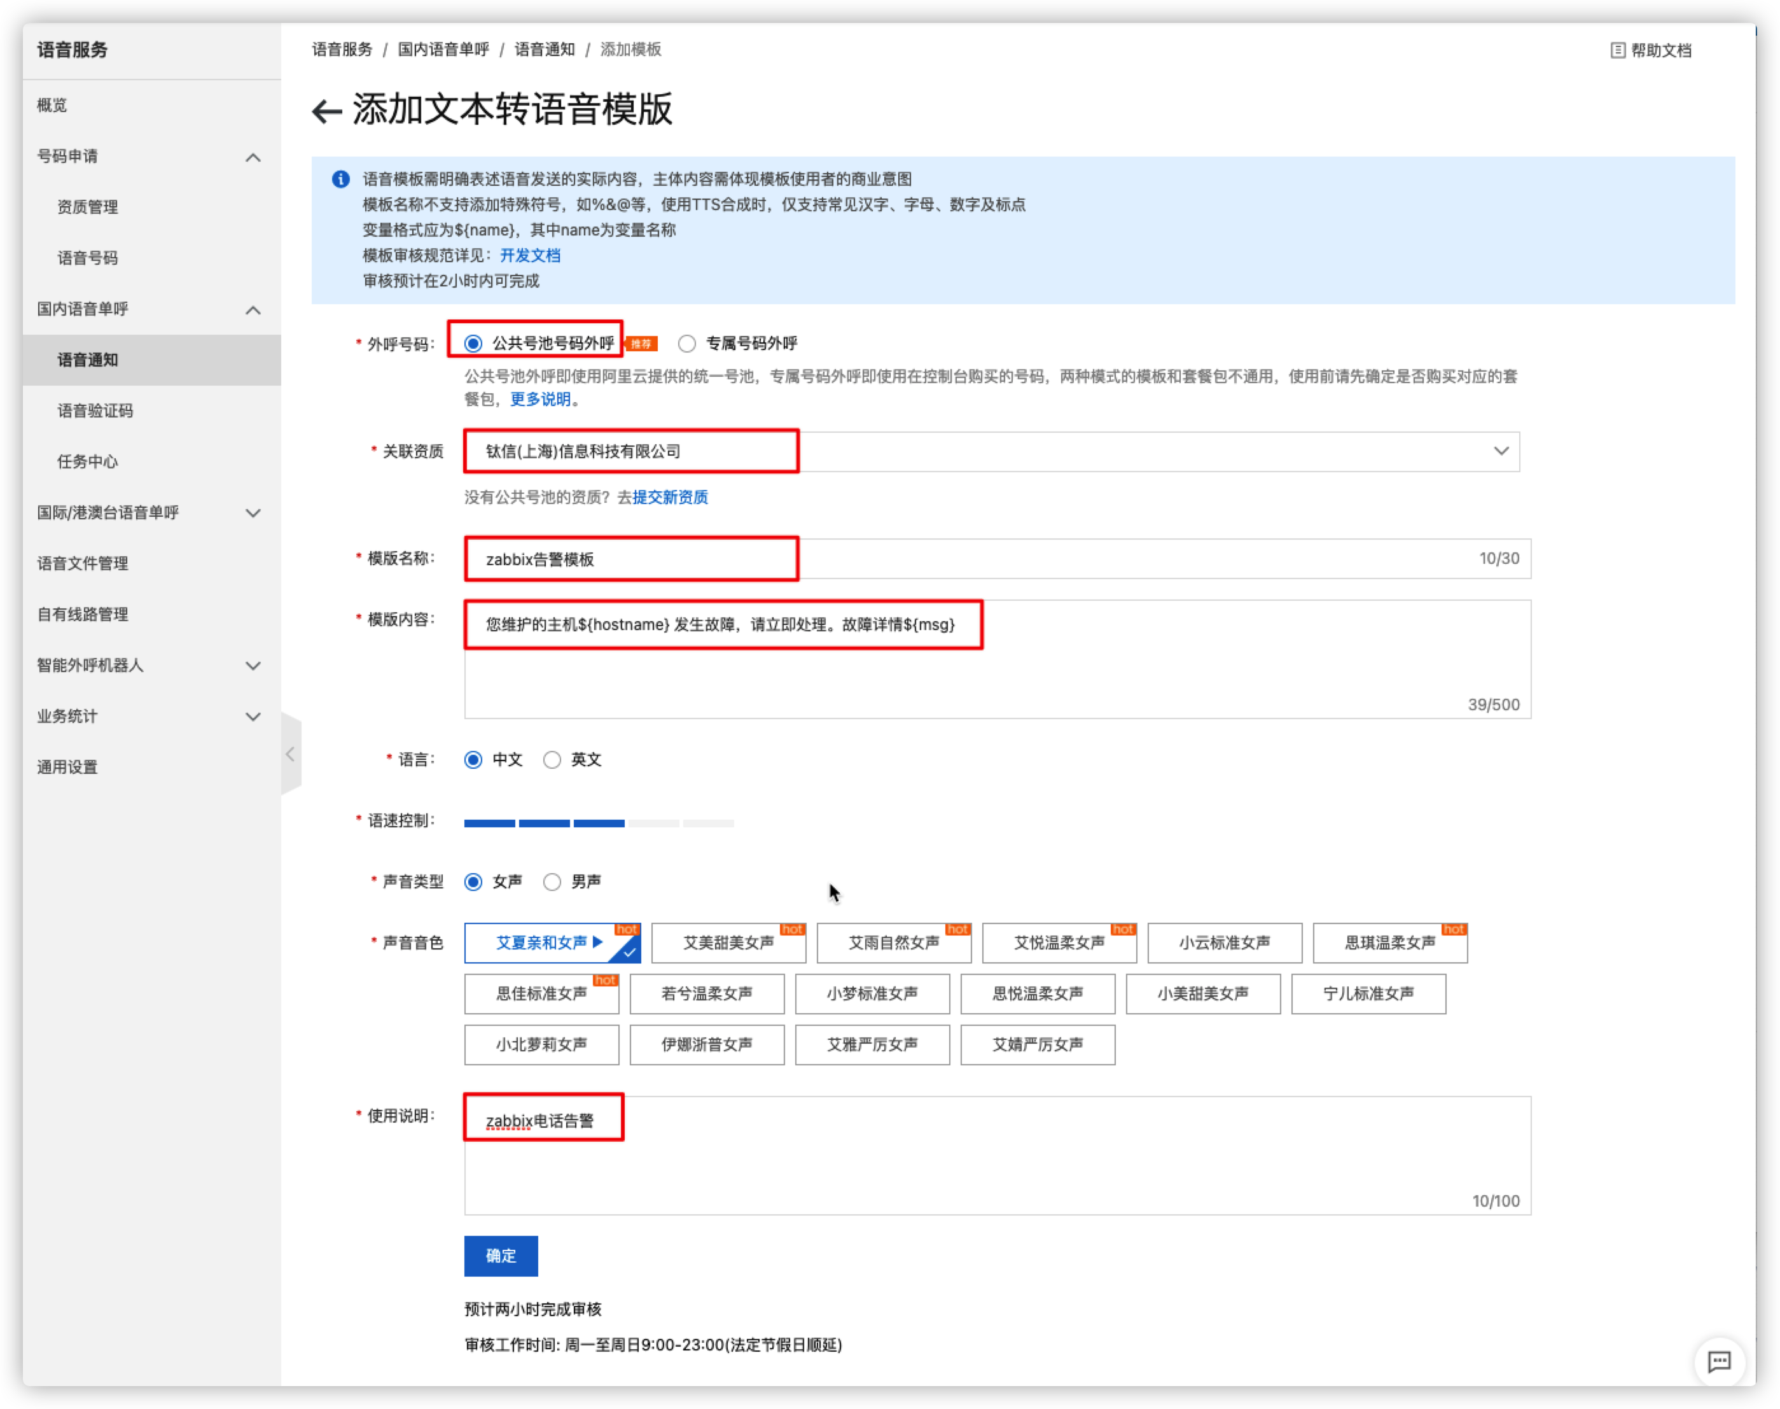The height and width of the screenshot is (1409, 1780).
Task: Set 语速控制 to the fourth segment
Action: [x=654, y=822]
